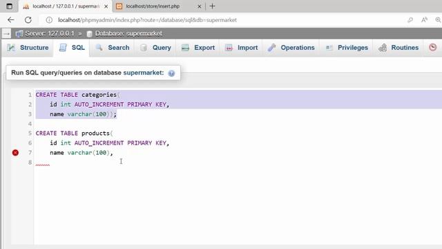This screenshot has width=442, height=249.
Task: Expand the navigation panel arrow button
Action: tap(6, 34)
